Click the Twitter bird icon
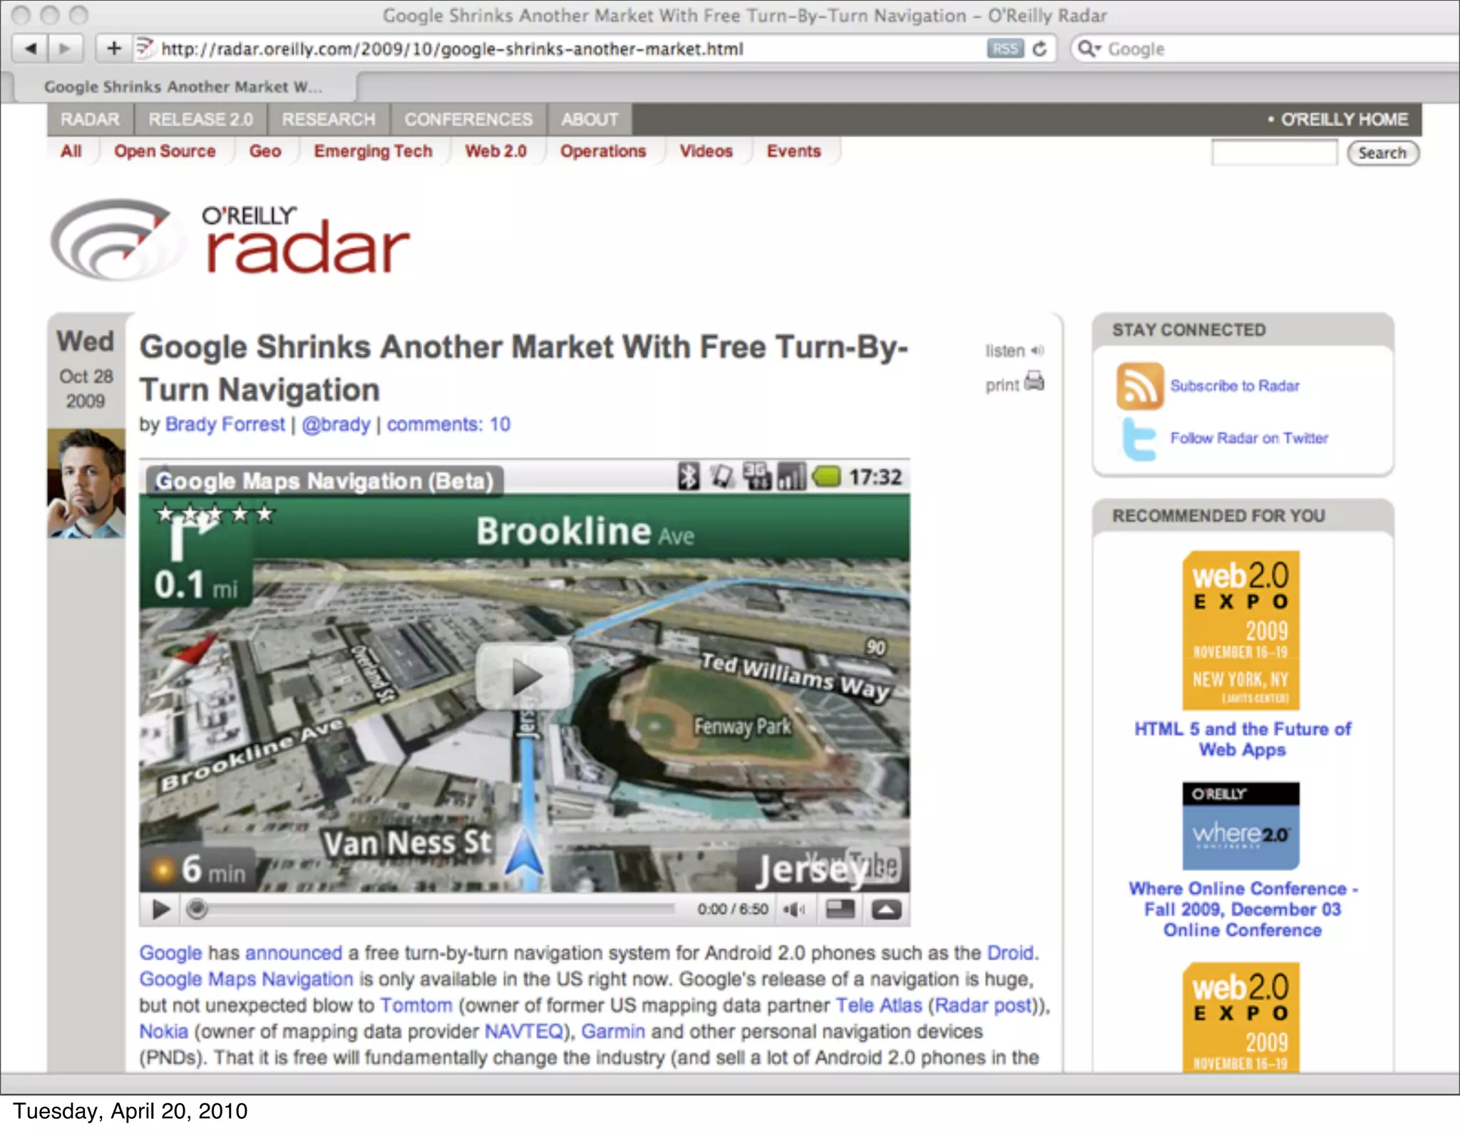This screenshot has height=1131, width=1460. [x=1138, y=439]
